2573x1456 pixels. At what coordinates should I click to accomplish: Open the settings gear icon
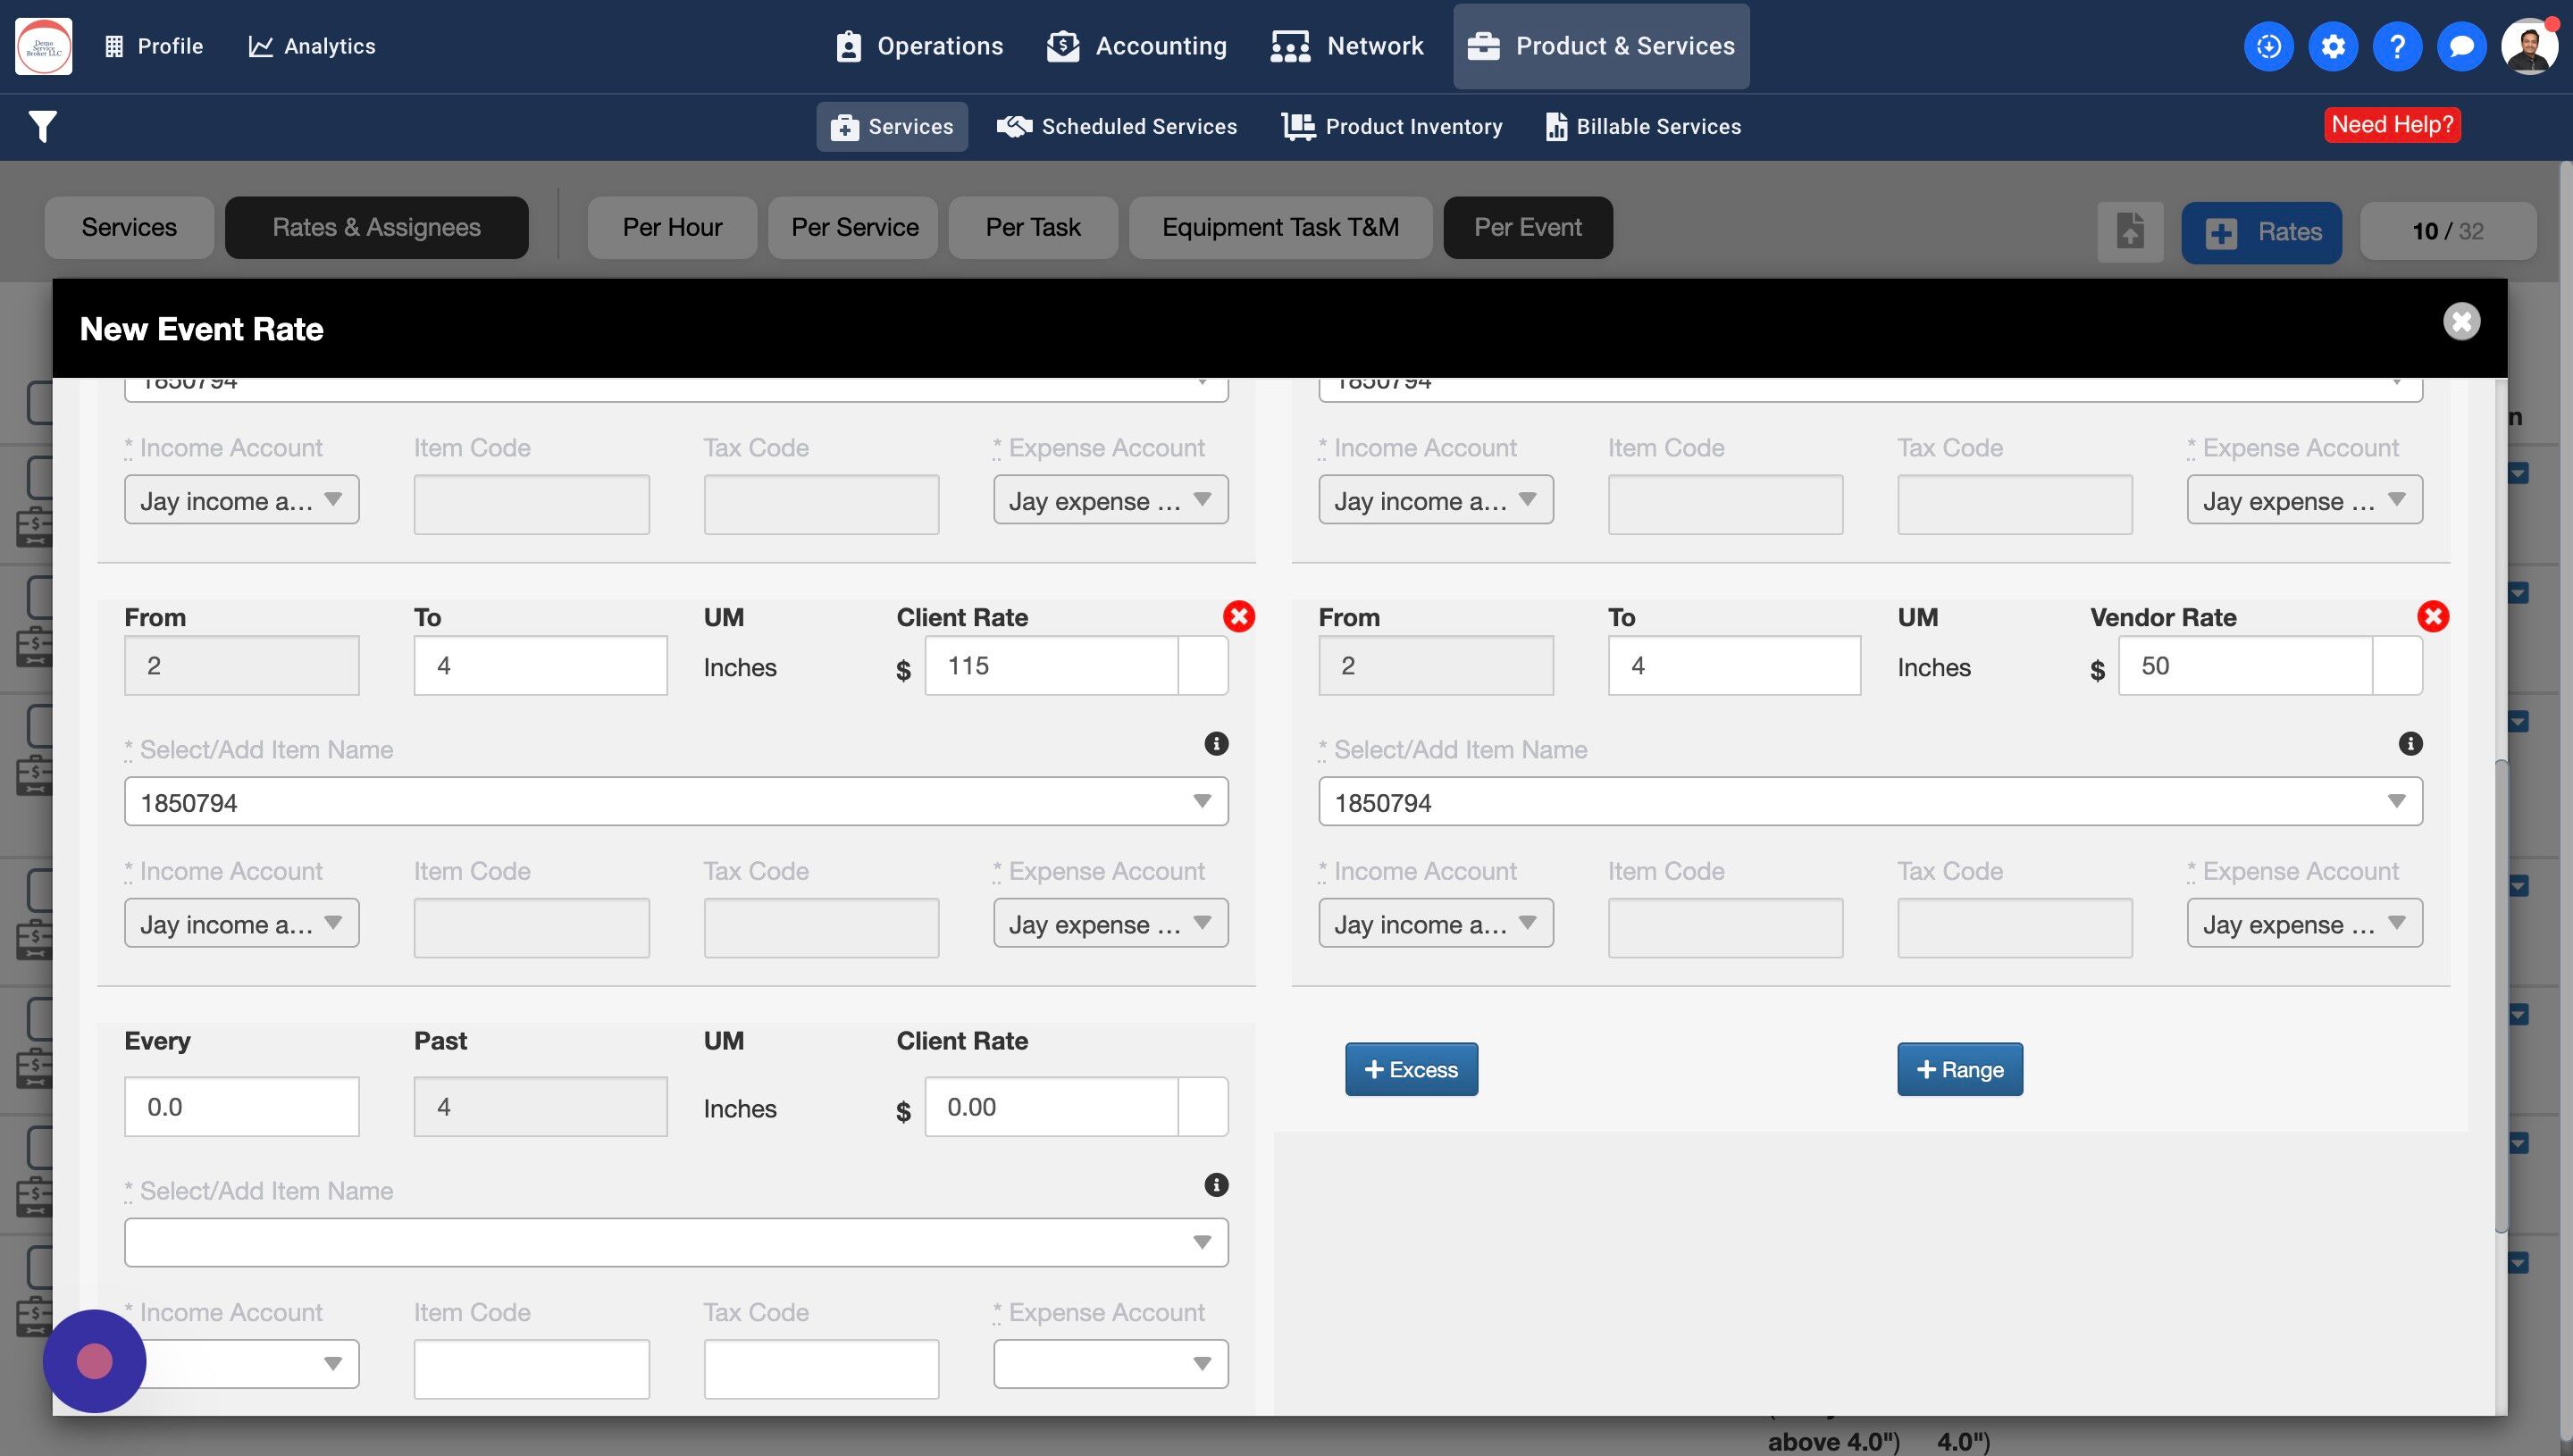pyautogui.click(x=2332, y=46)
